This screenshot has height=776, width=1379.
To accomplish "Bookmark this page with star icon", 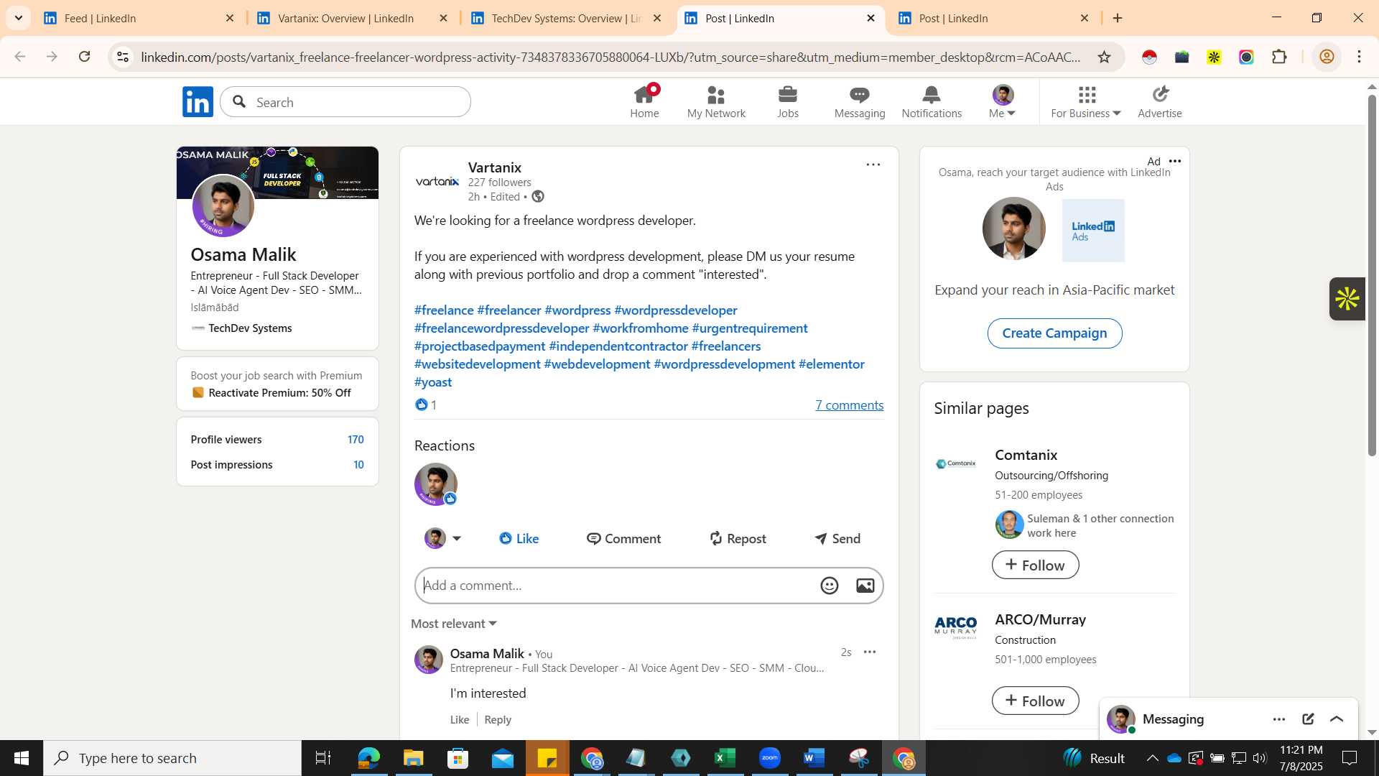I will 1104,57.
